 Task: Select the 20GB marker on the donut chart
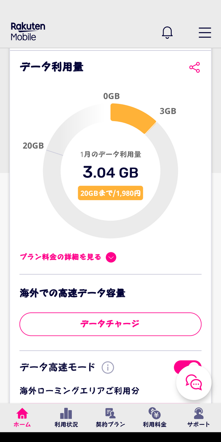33,145
